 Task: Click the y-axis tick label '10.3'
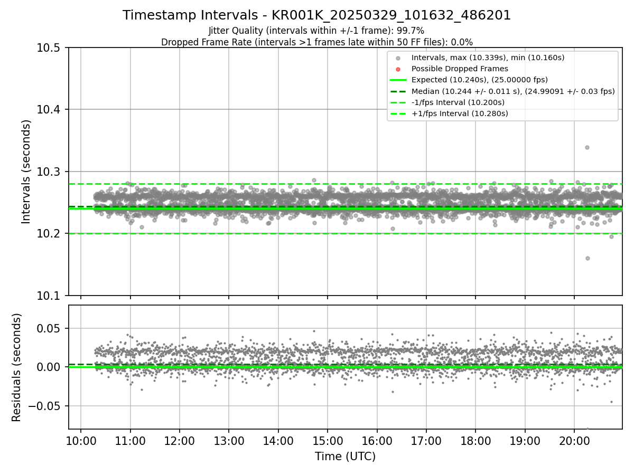(x=49, y=172)
